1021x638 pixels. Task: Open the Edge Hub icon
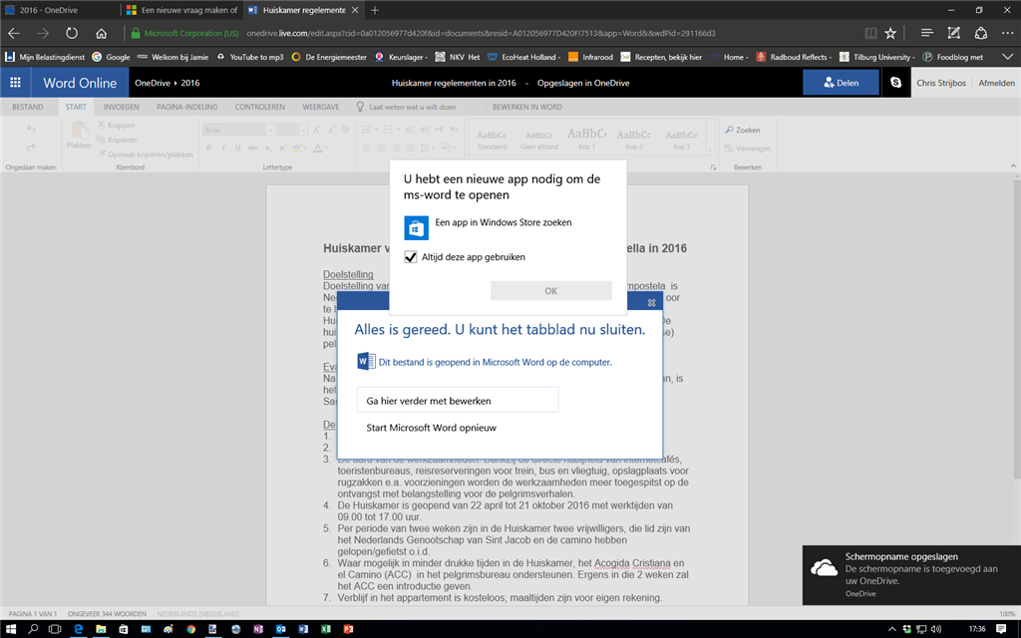926,33
